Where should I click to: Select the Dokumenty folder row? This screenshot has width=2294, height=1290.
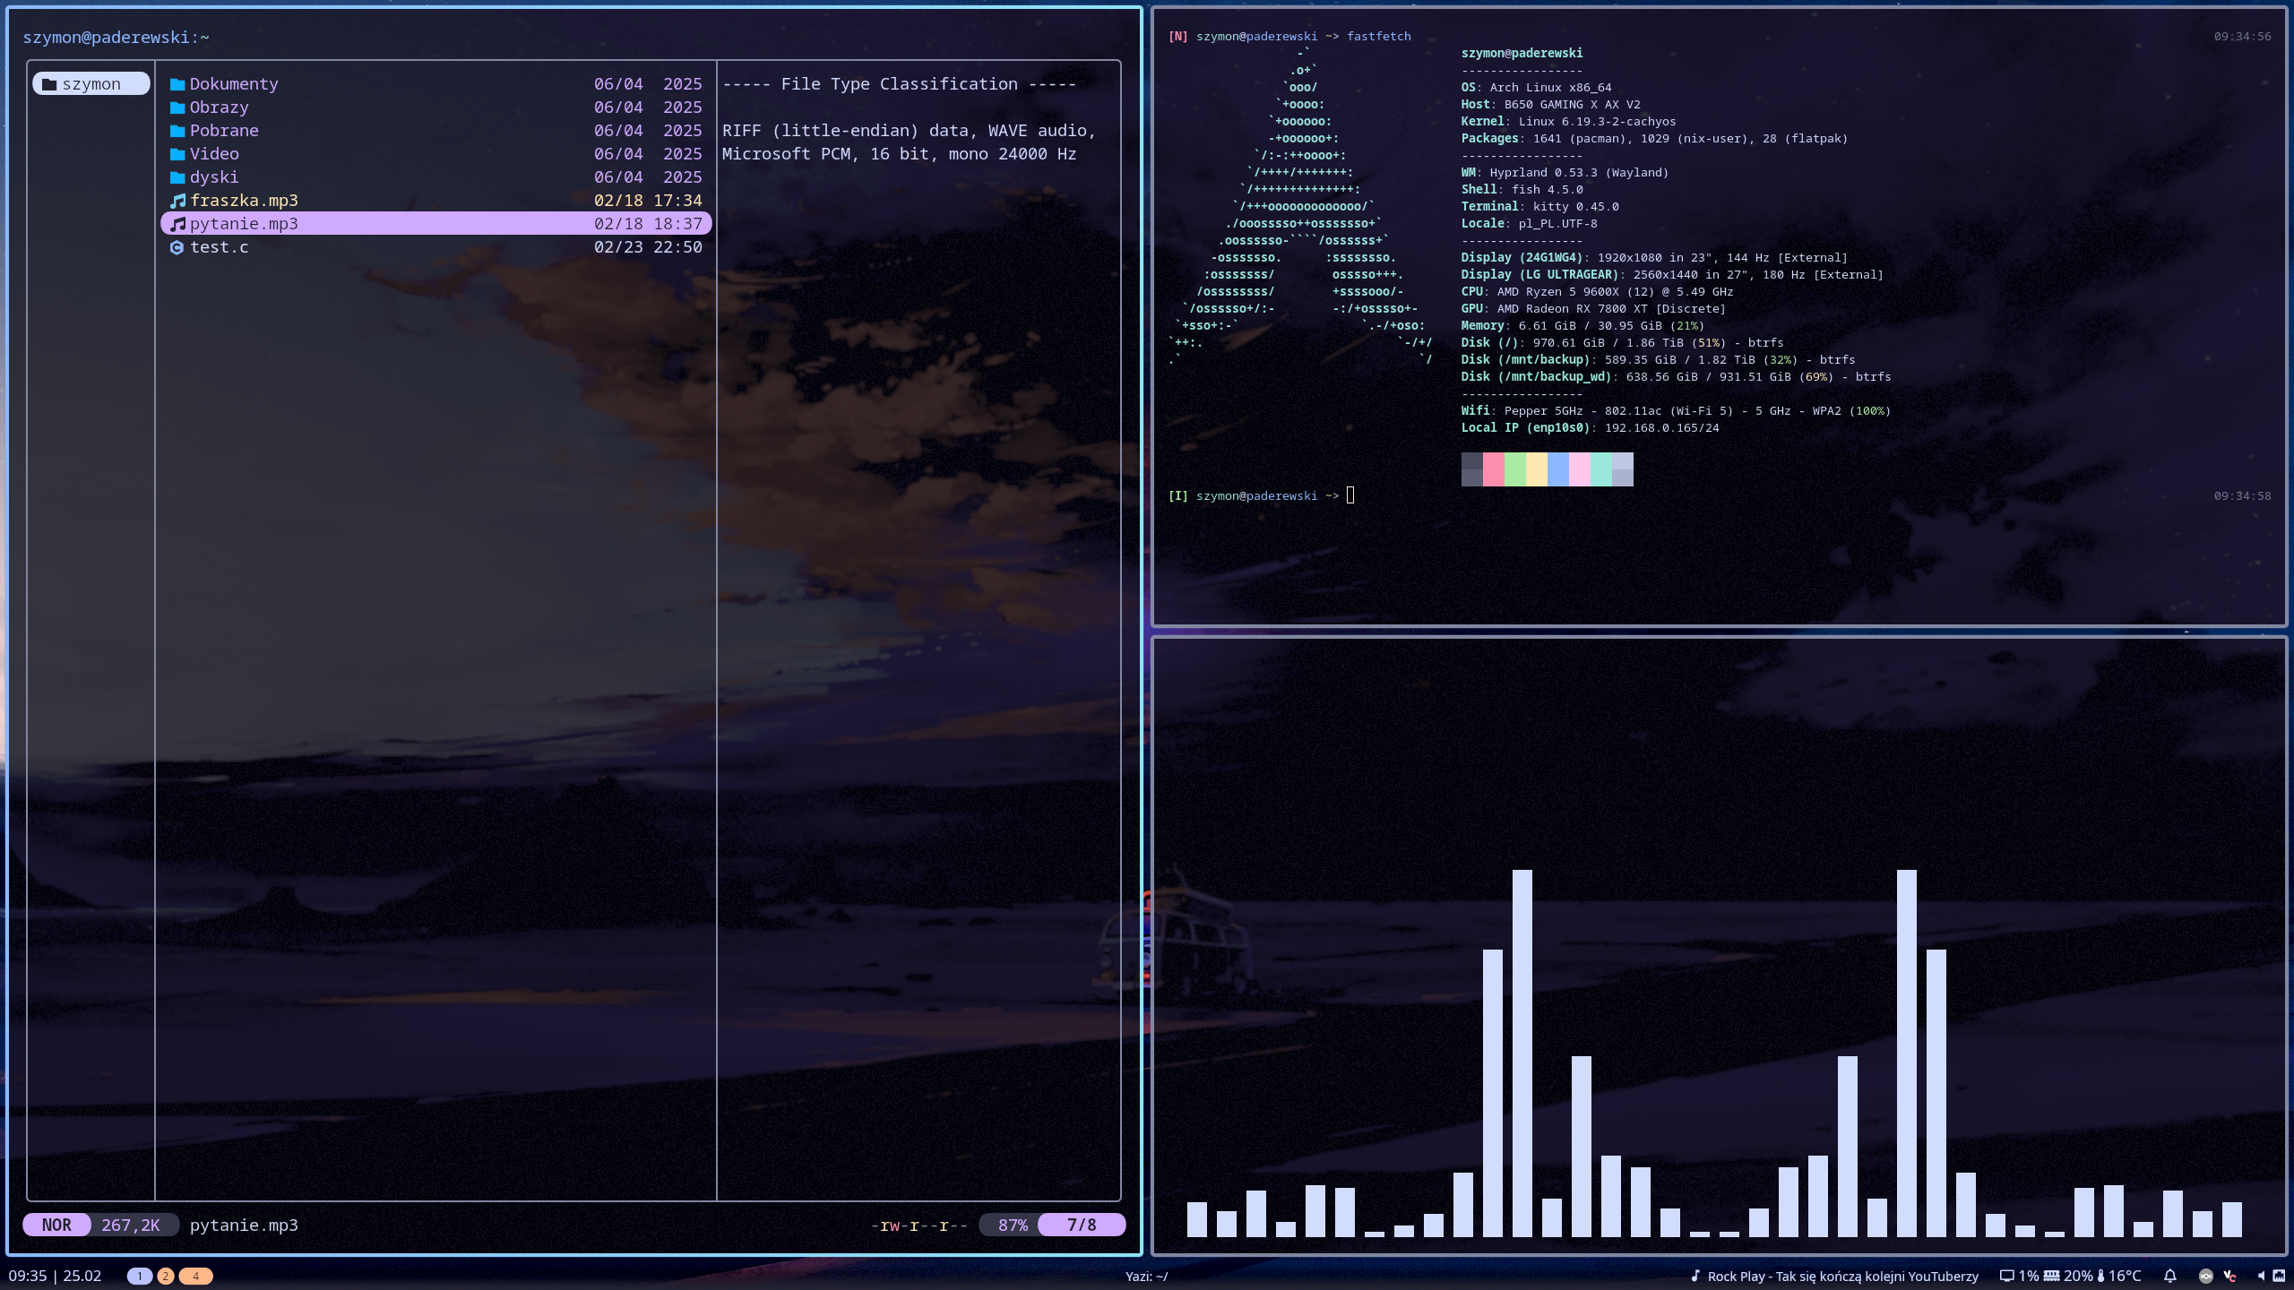(436, 84)
